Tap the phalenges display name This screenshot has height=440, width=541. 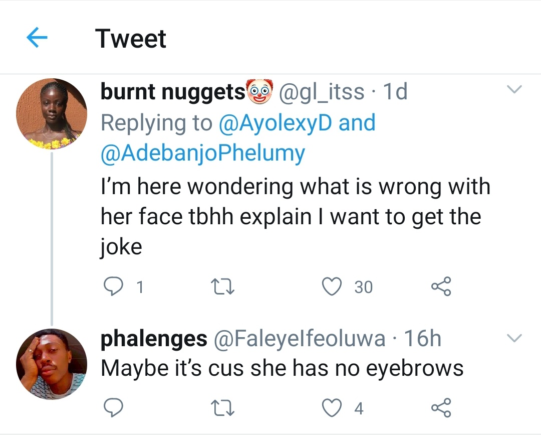(154, 339)
